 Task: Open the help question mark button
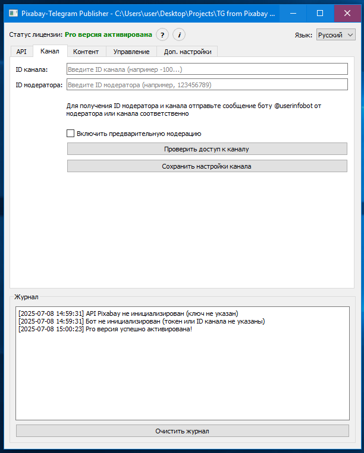click(x=162, y=35)
